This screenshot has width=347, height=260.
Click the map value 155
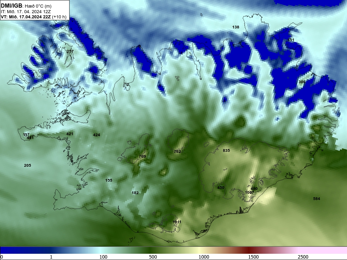(109, 180)
